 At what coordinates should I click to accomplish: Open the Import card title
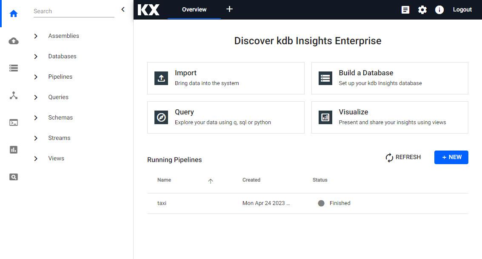[185, 73]
